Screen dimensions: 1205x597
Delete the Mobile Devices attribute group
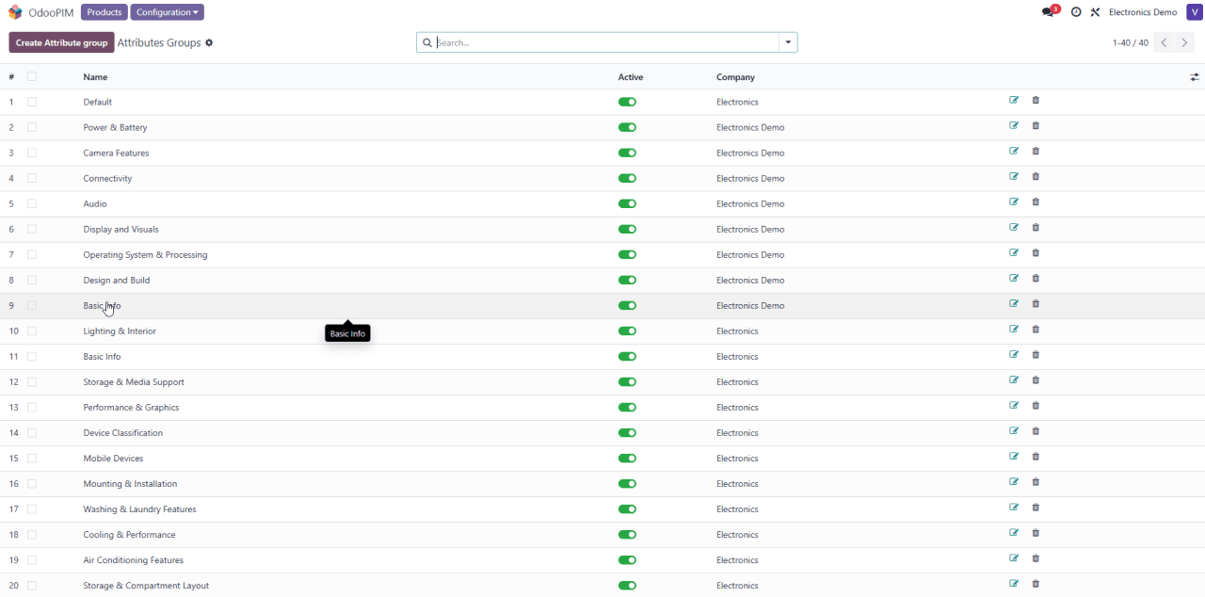1036,456
